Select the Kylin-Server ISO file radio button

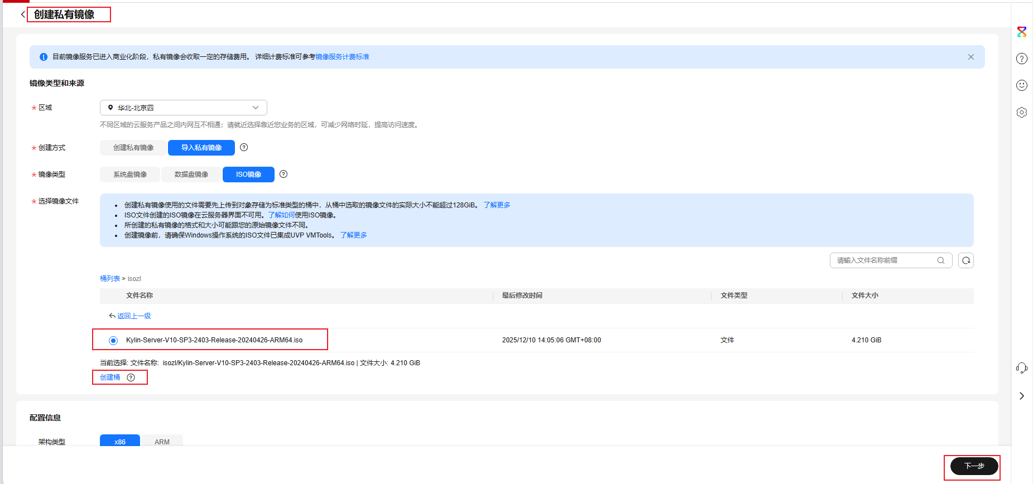click(113, 340)
